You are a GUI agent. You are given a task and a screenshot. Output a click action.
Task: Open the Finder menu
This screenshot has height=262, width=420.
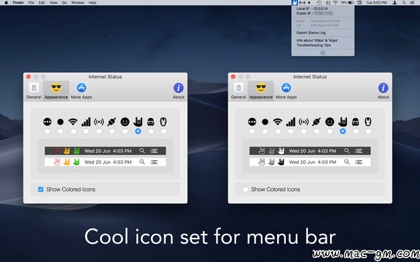[19, 3]
